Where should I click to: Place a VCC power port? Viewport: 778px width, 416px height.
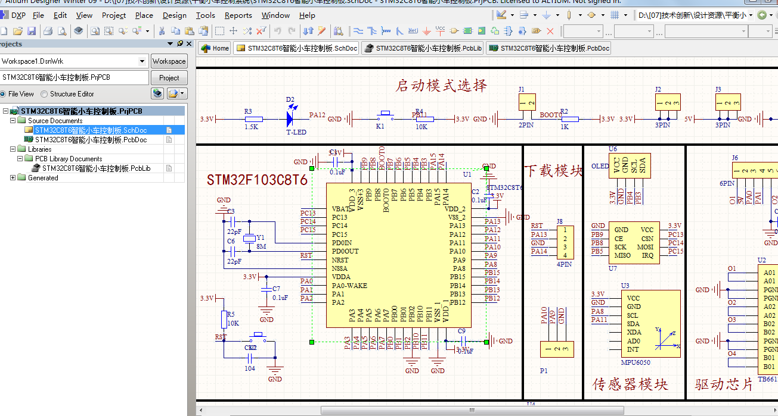(440, 30)
